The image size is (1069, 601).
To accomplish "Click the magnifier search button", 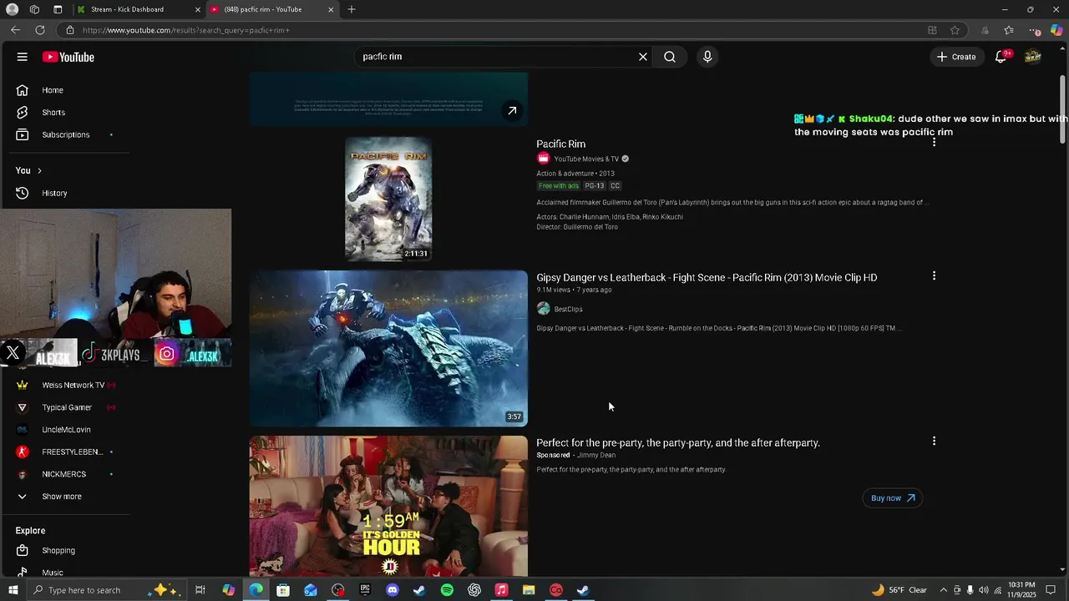I will pos(670,57).
